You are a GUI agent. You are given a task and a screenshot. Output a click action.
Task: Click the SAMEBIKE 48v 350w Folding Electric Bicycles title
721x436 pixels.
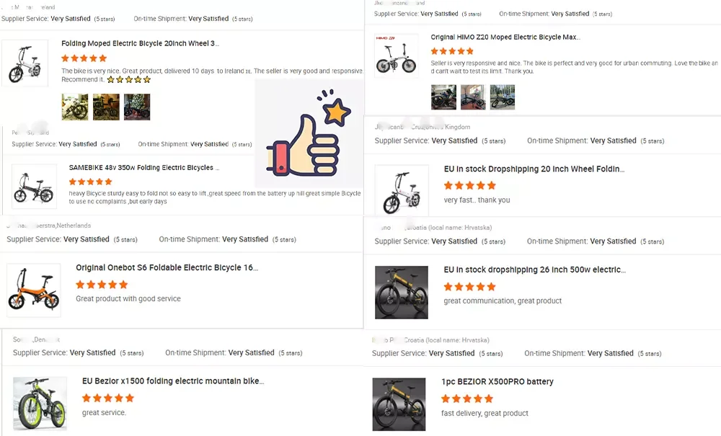click(144, 168)
